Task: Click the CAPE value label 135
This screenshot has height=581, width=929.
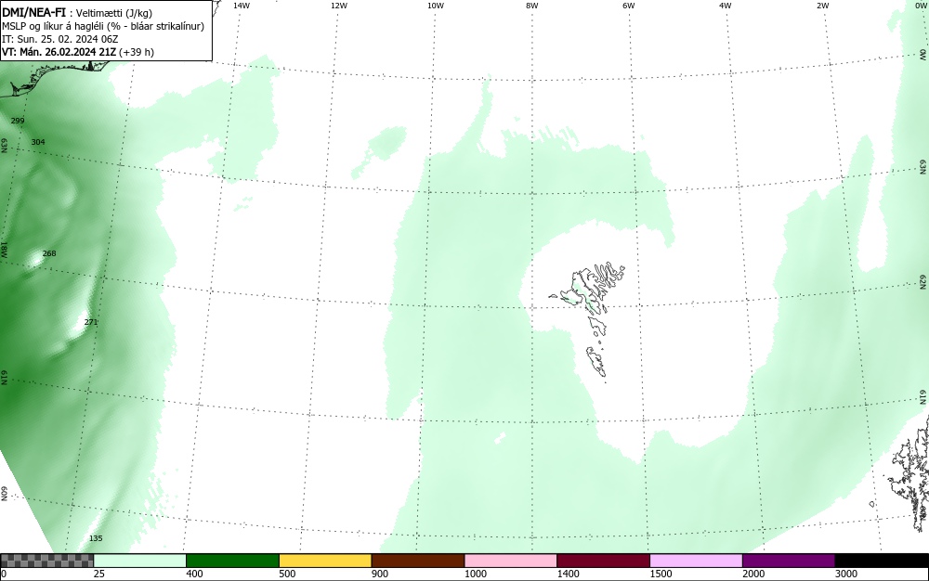Action: [96, 538]
